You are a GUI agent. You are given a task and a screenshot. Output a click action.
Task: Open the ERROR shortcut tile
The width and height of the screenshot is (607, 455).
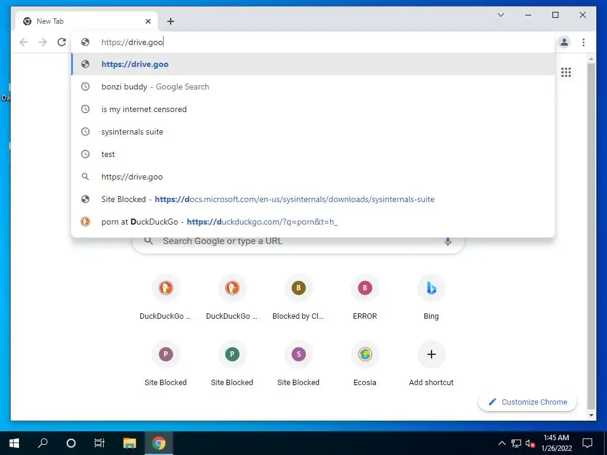pos(365,298)
